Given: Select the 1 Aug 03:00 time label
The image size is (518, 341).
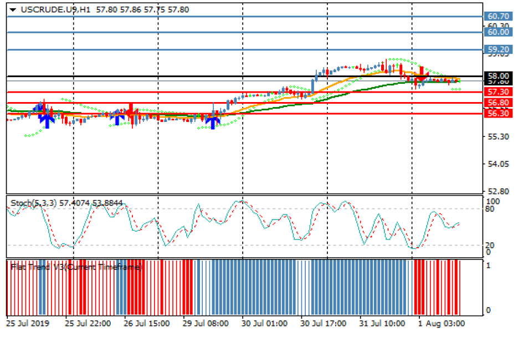Looking at the screenshot, I should [440, 323].
